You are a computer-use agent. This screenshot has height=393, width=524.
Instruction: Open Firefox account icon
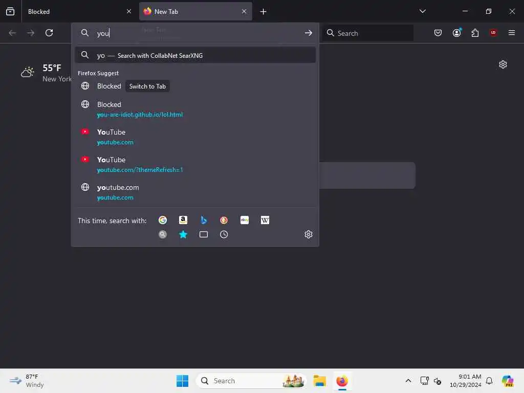pos(457,33)
